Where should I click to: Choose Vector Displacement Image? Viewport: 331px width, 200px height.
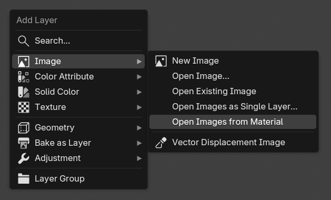click(233, 142)
